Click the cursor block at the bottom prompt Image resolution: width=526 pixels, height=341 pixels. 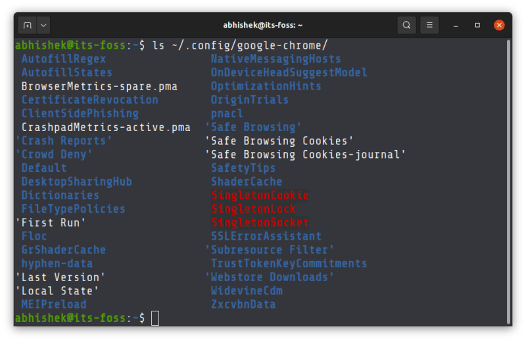coord(155,319)
